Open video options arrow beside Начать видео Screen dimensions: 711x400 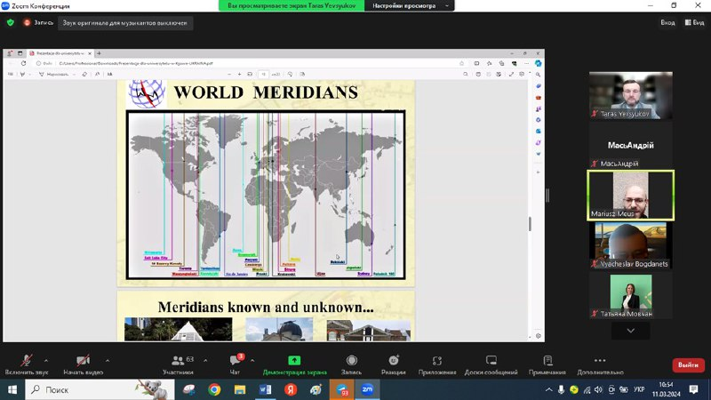(x=108, y=361)
